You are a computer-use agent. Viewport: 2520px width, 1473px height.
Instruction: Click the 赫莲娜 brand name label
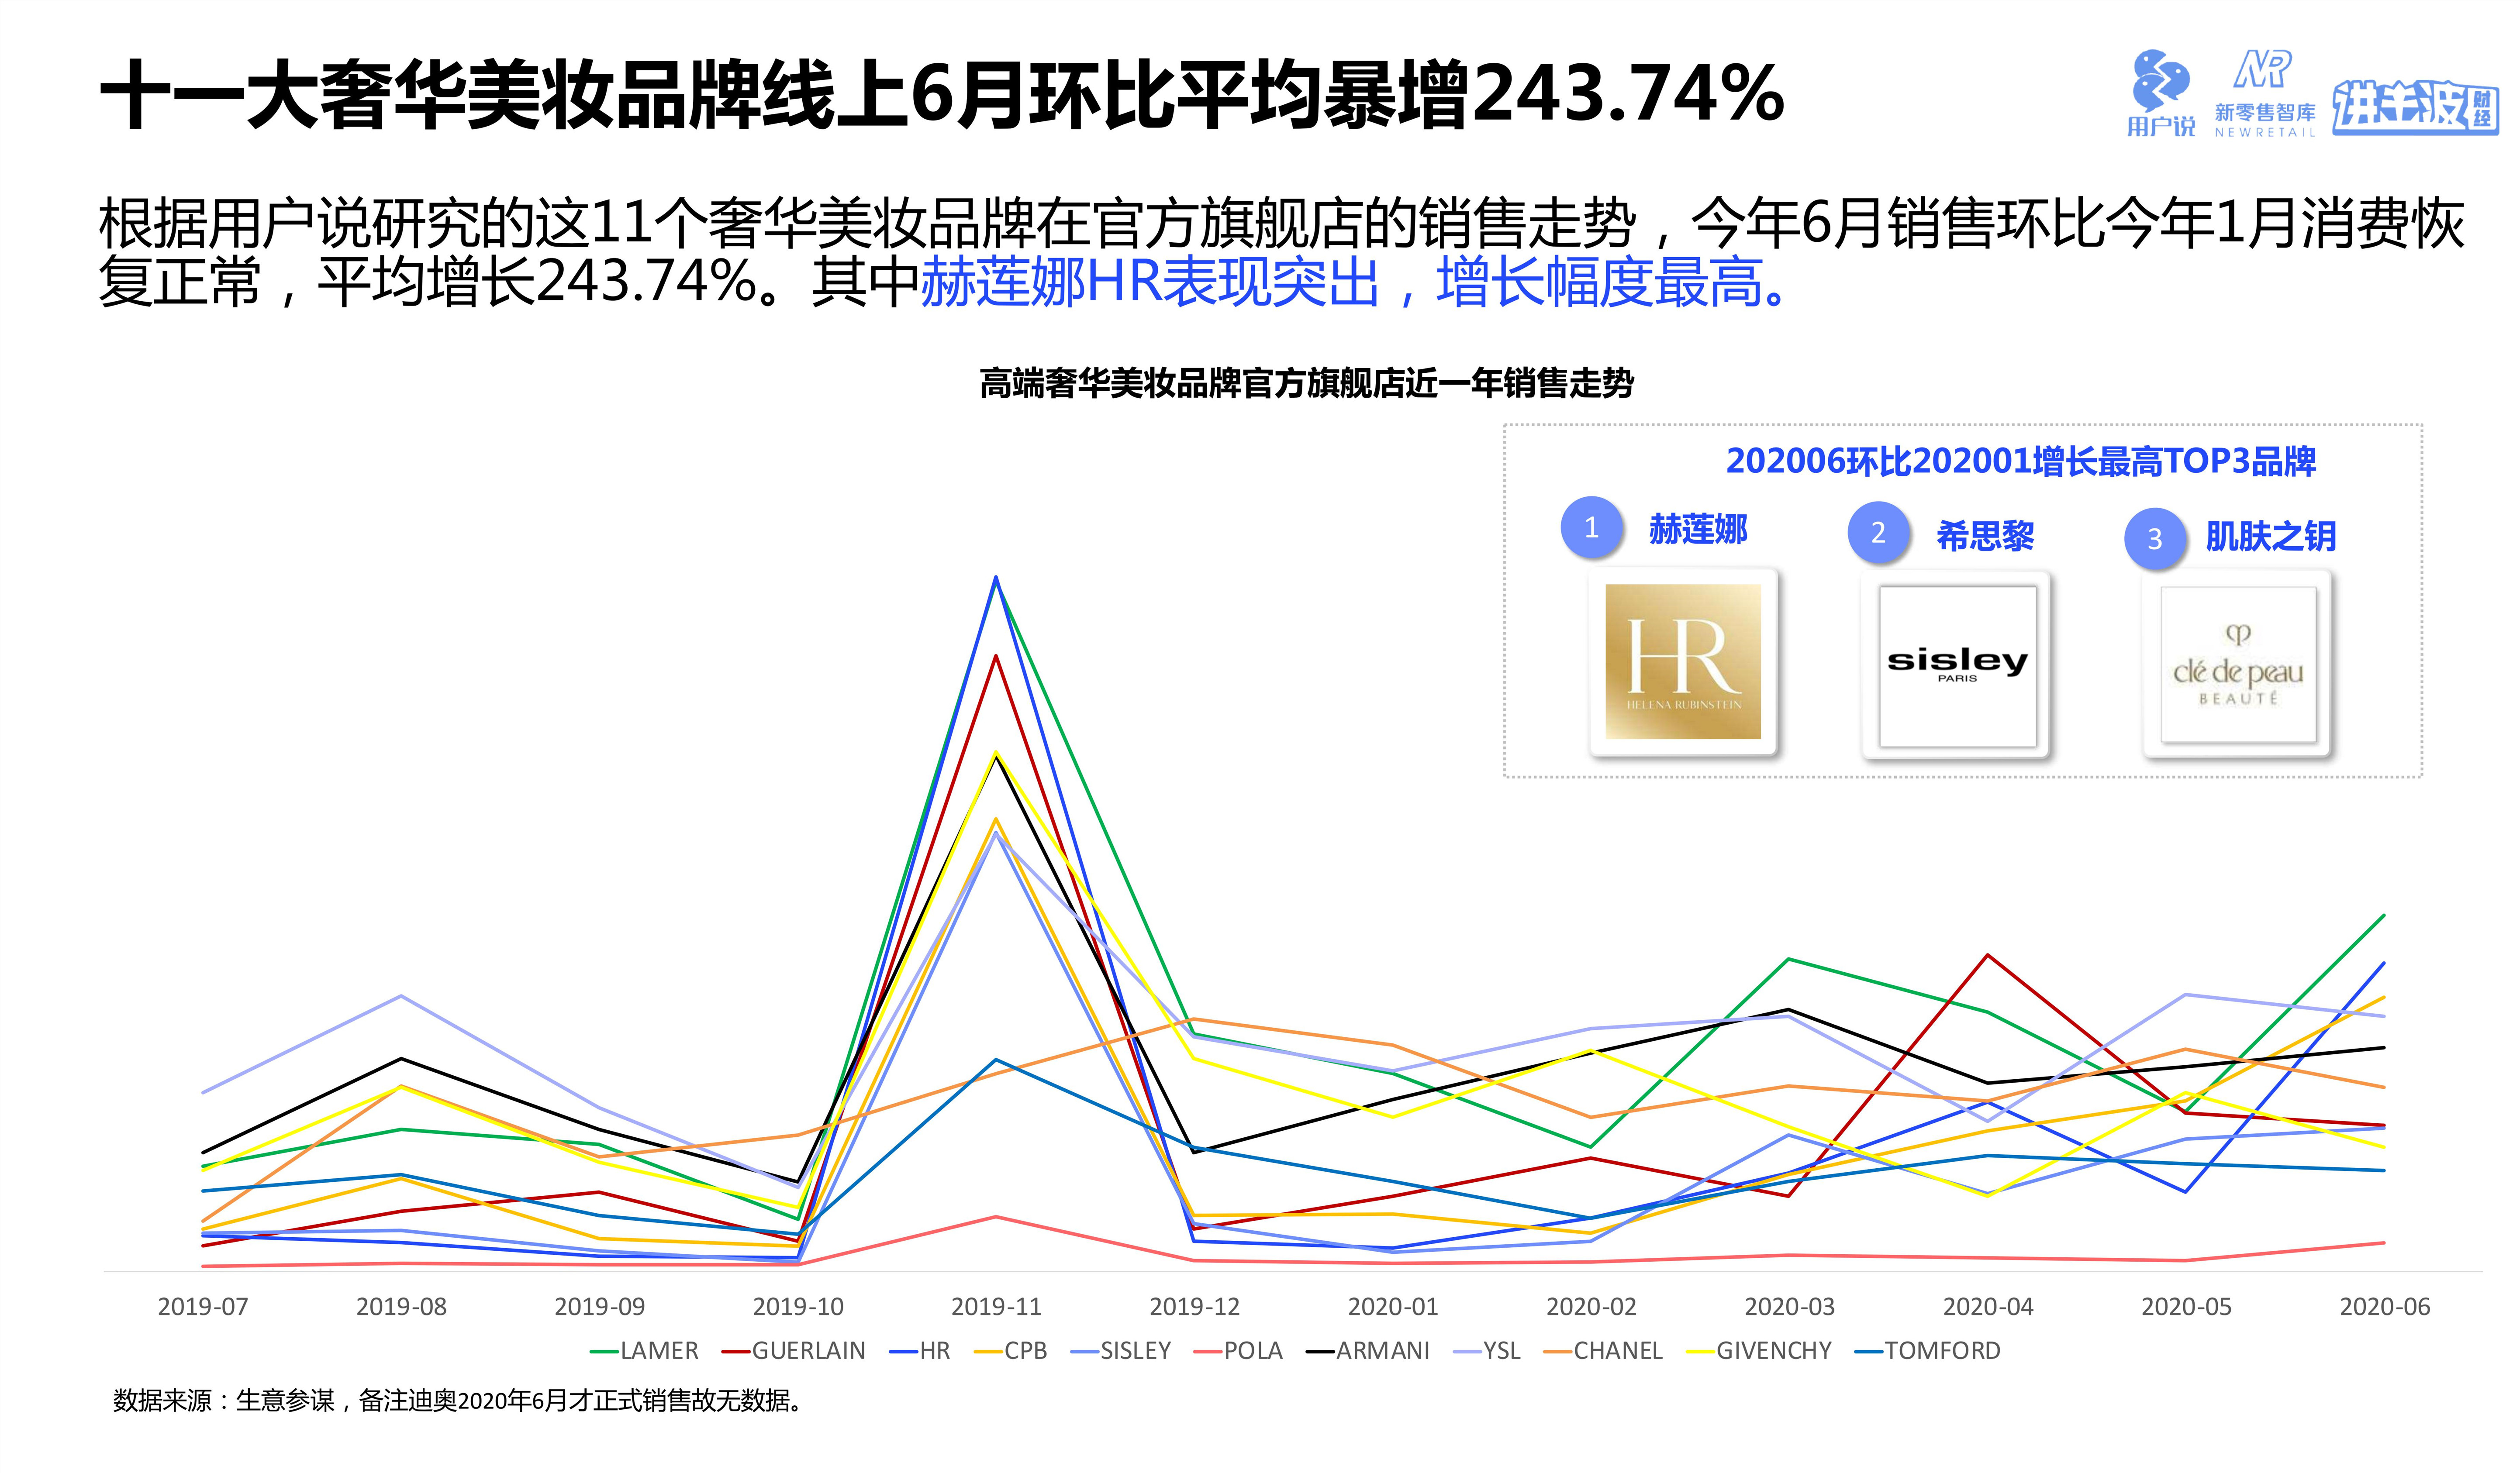pyautogui.click(x=1698, y=529)
